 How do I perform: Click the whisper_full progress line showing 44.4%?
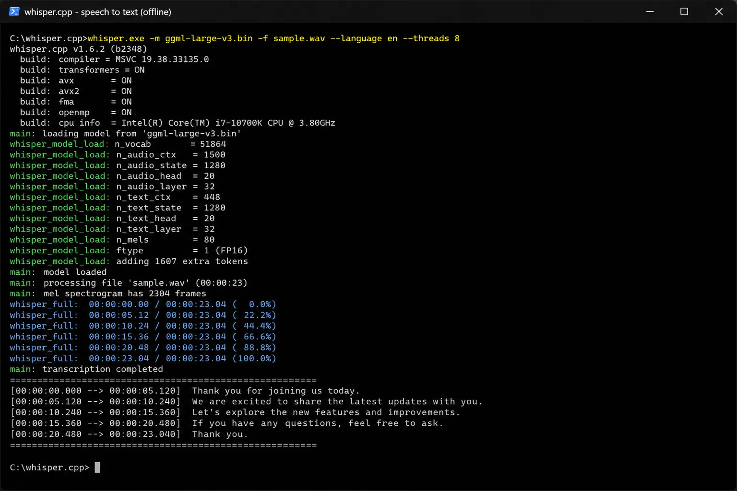pyautogui.click(x=143, y=326)
